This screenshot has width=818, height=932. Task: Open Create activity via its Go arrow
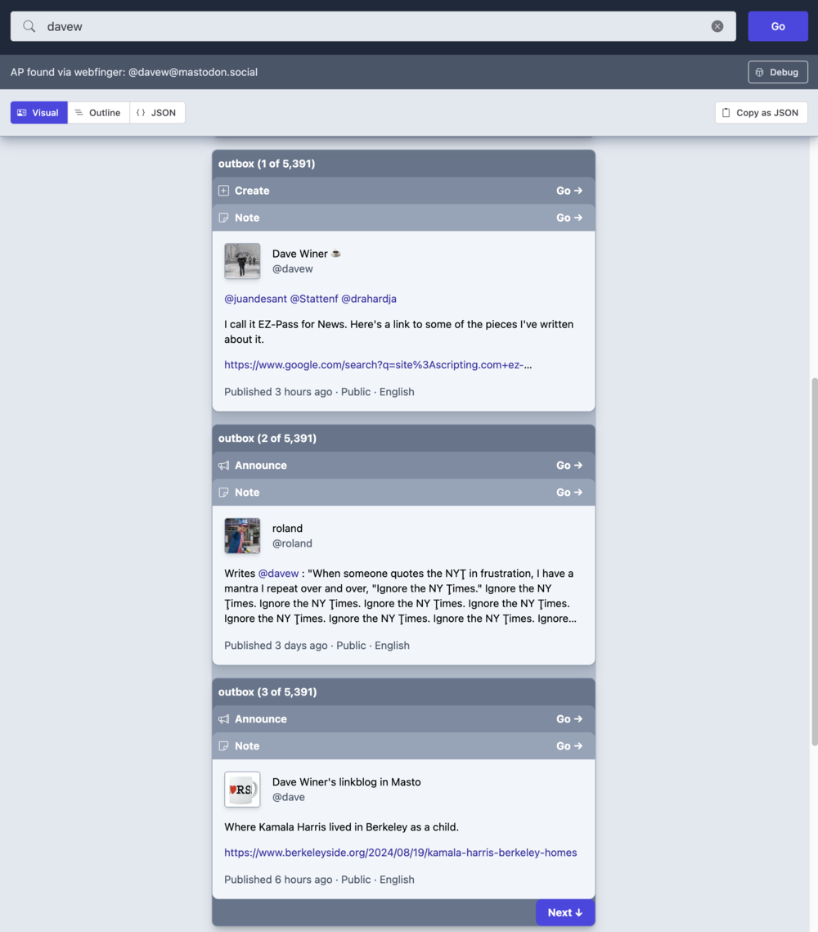click(569, 191)
